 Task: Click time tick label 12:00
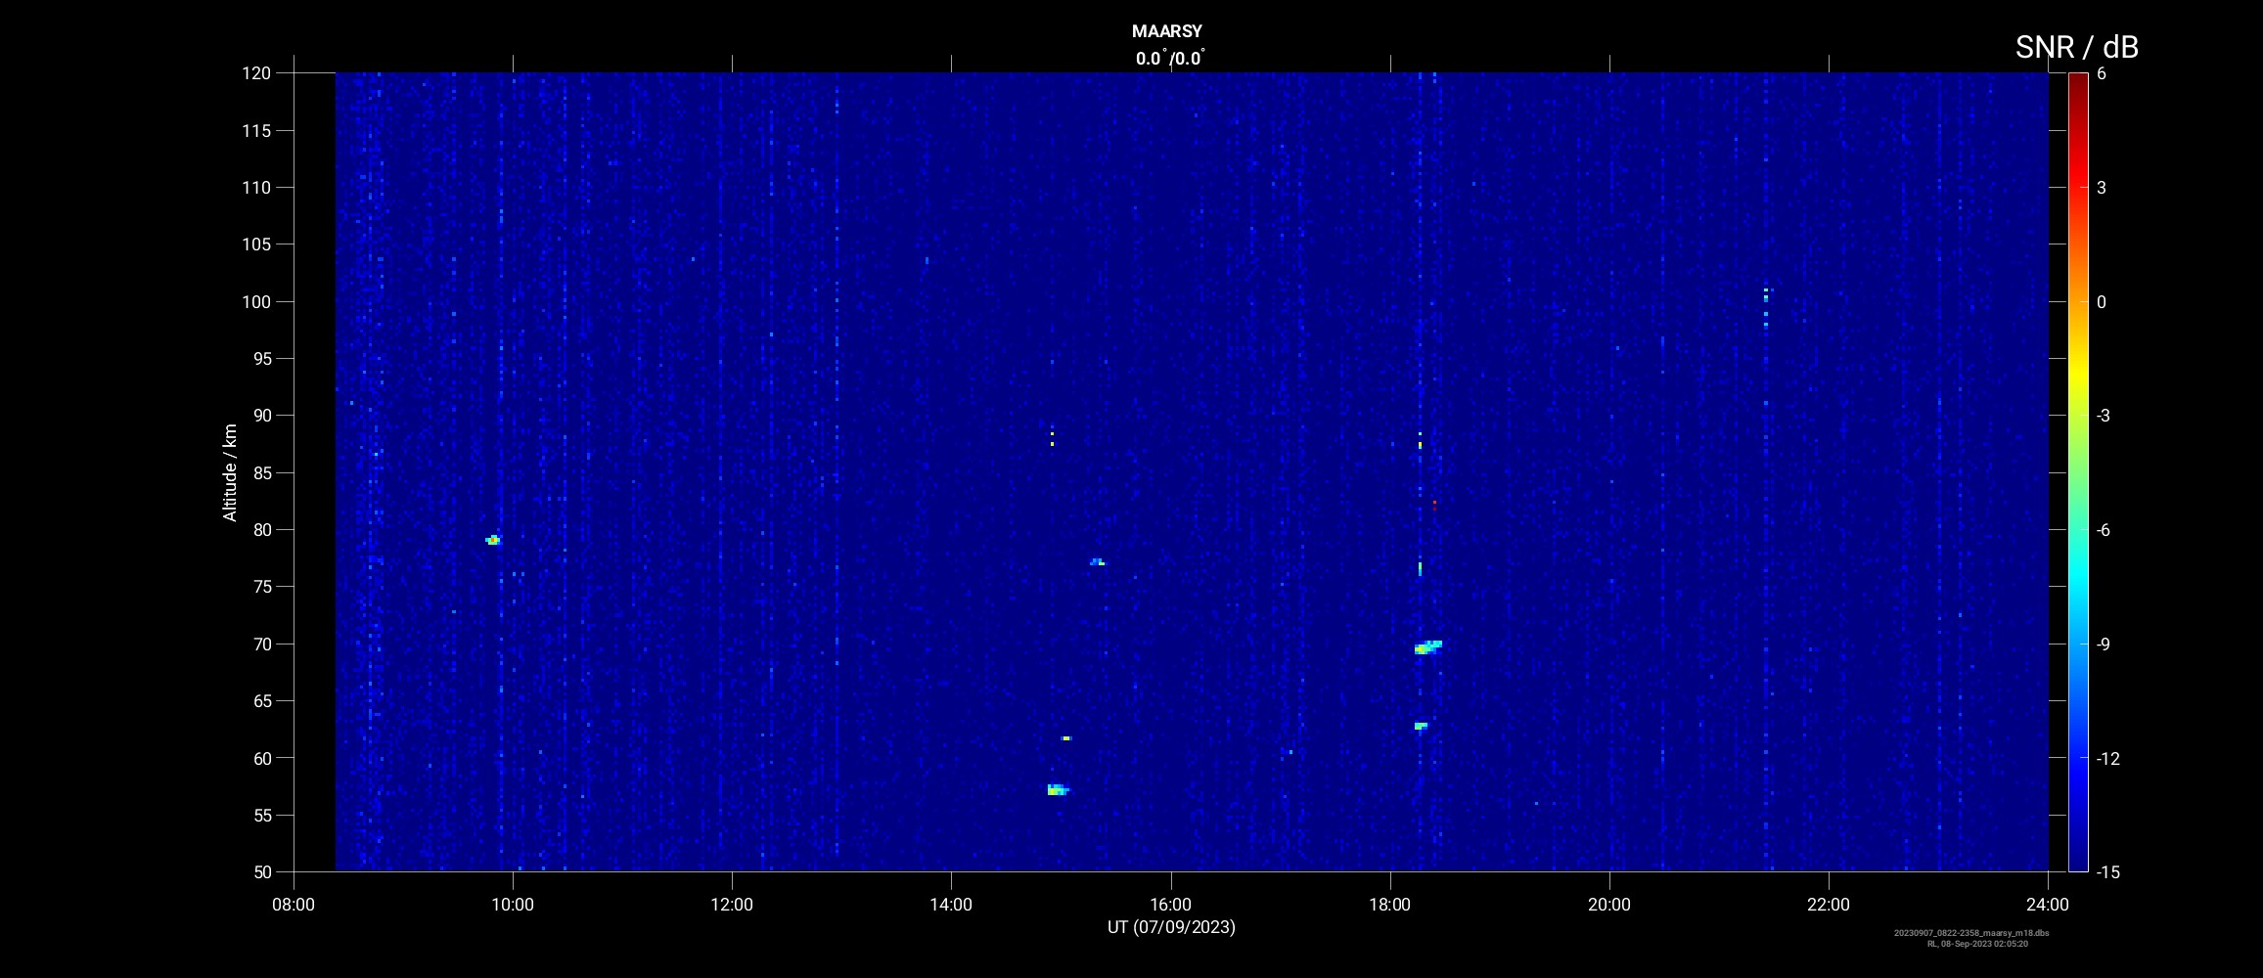[732, 905]
